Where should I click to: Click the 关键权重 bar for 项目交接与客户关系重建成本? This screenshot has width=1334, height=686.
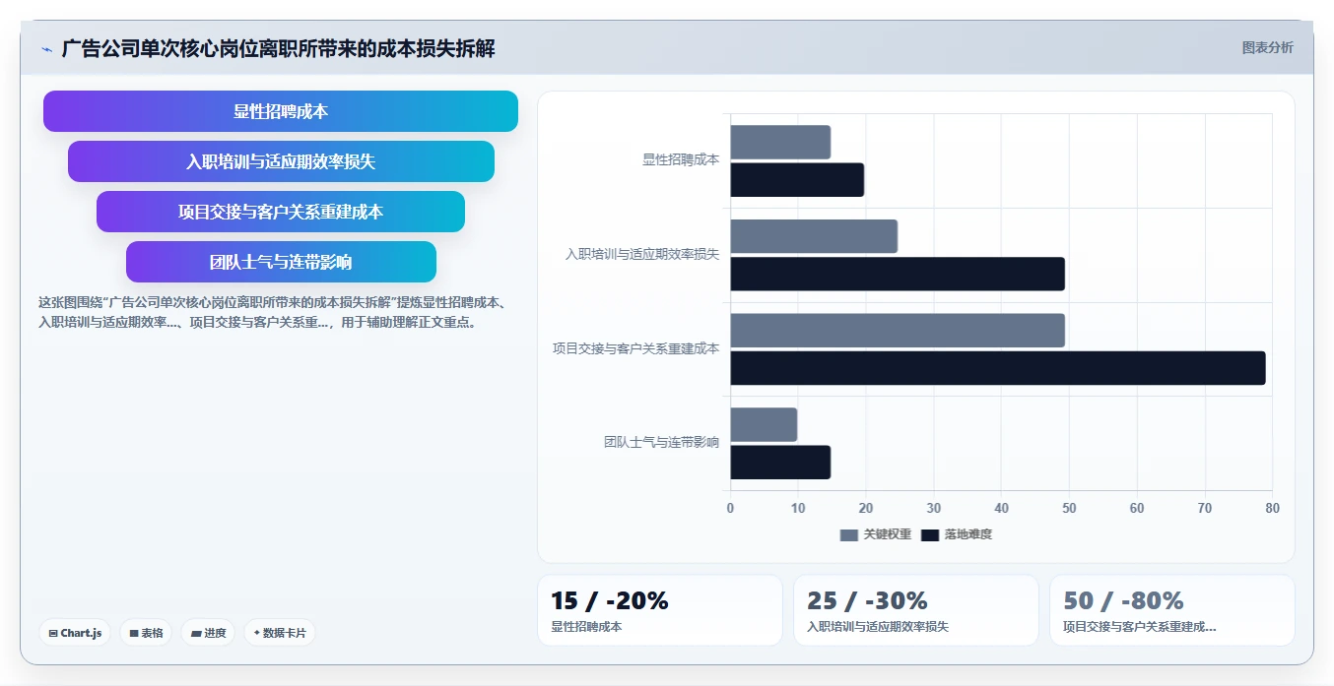coord(898,331)
